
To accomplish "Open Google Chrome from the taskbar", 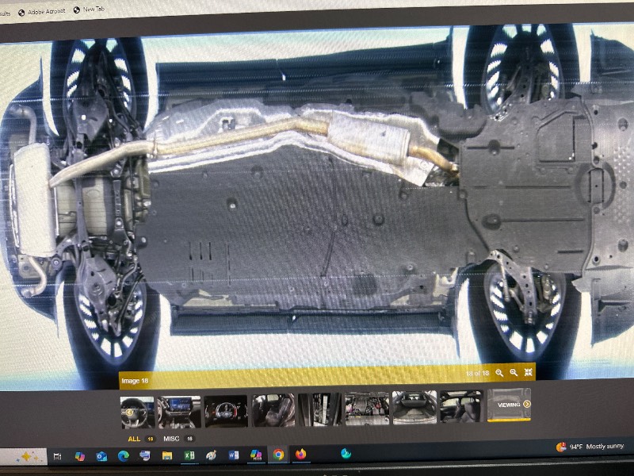I will [278, 455].
